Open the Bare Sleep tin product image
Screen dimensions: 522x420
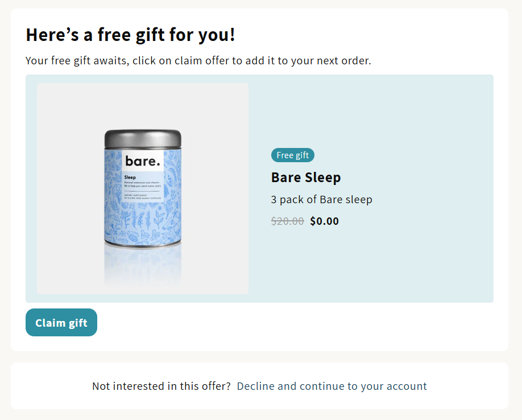coord(143,188)
